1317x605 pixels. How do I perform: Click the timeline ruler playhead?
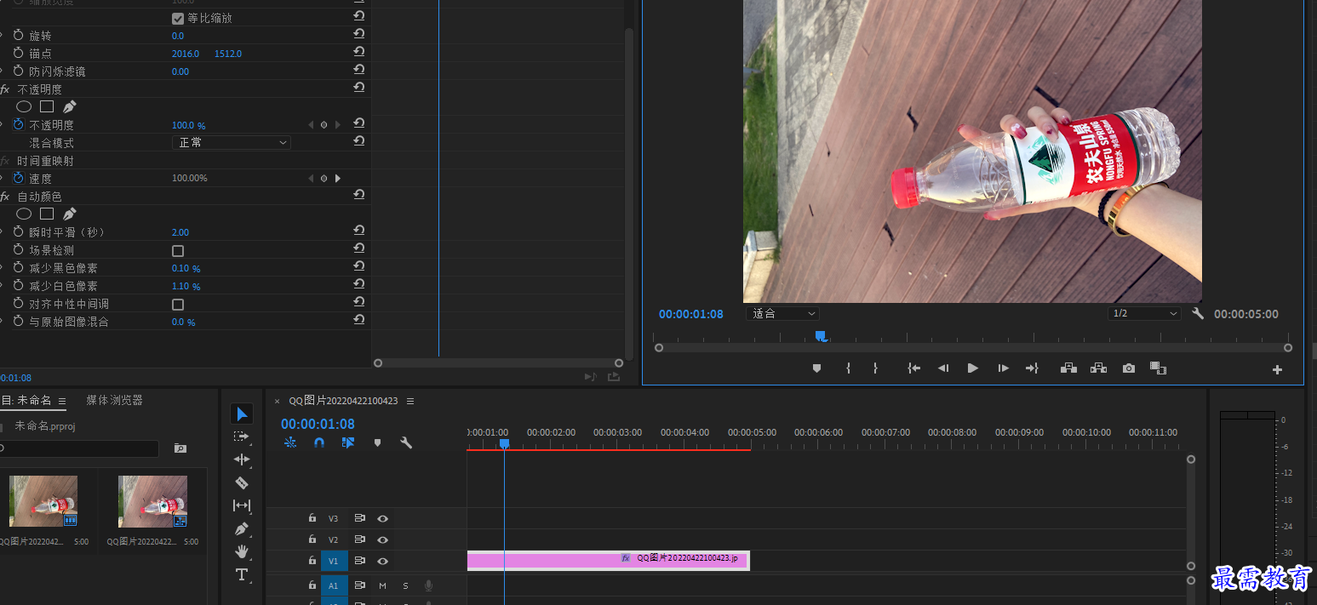point(504,443)
